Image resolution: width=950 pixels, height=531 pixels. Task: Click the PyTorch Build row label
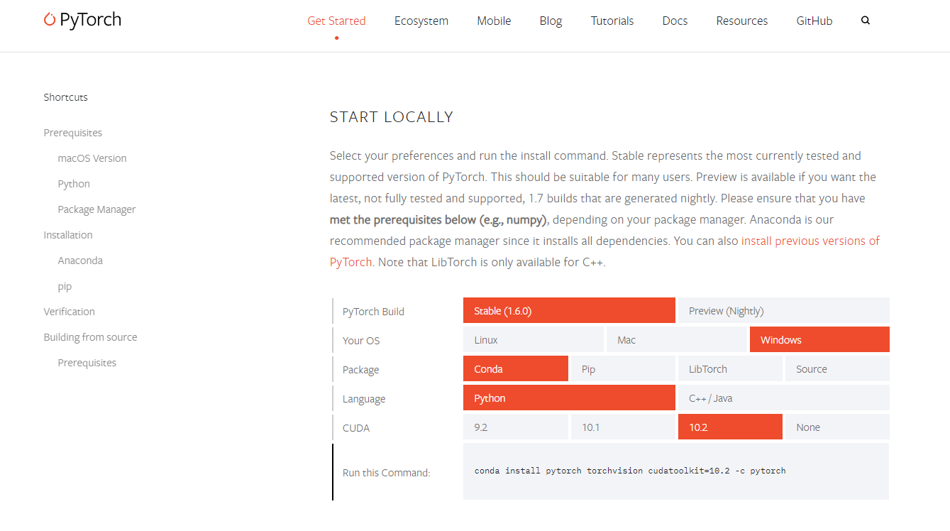373,312
